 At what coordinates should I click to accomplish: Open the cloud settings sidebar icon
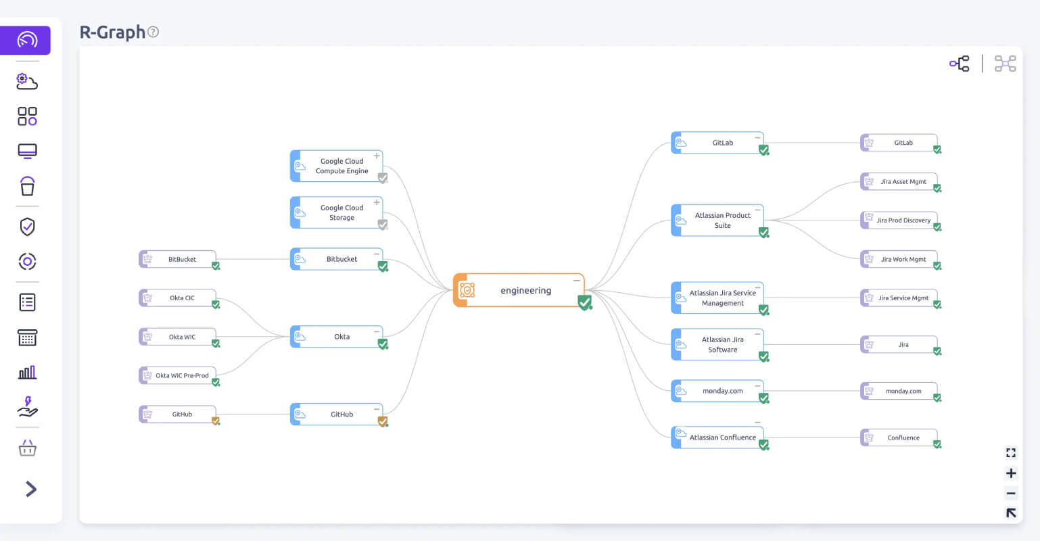tap(27, 81)
